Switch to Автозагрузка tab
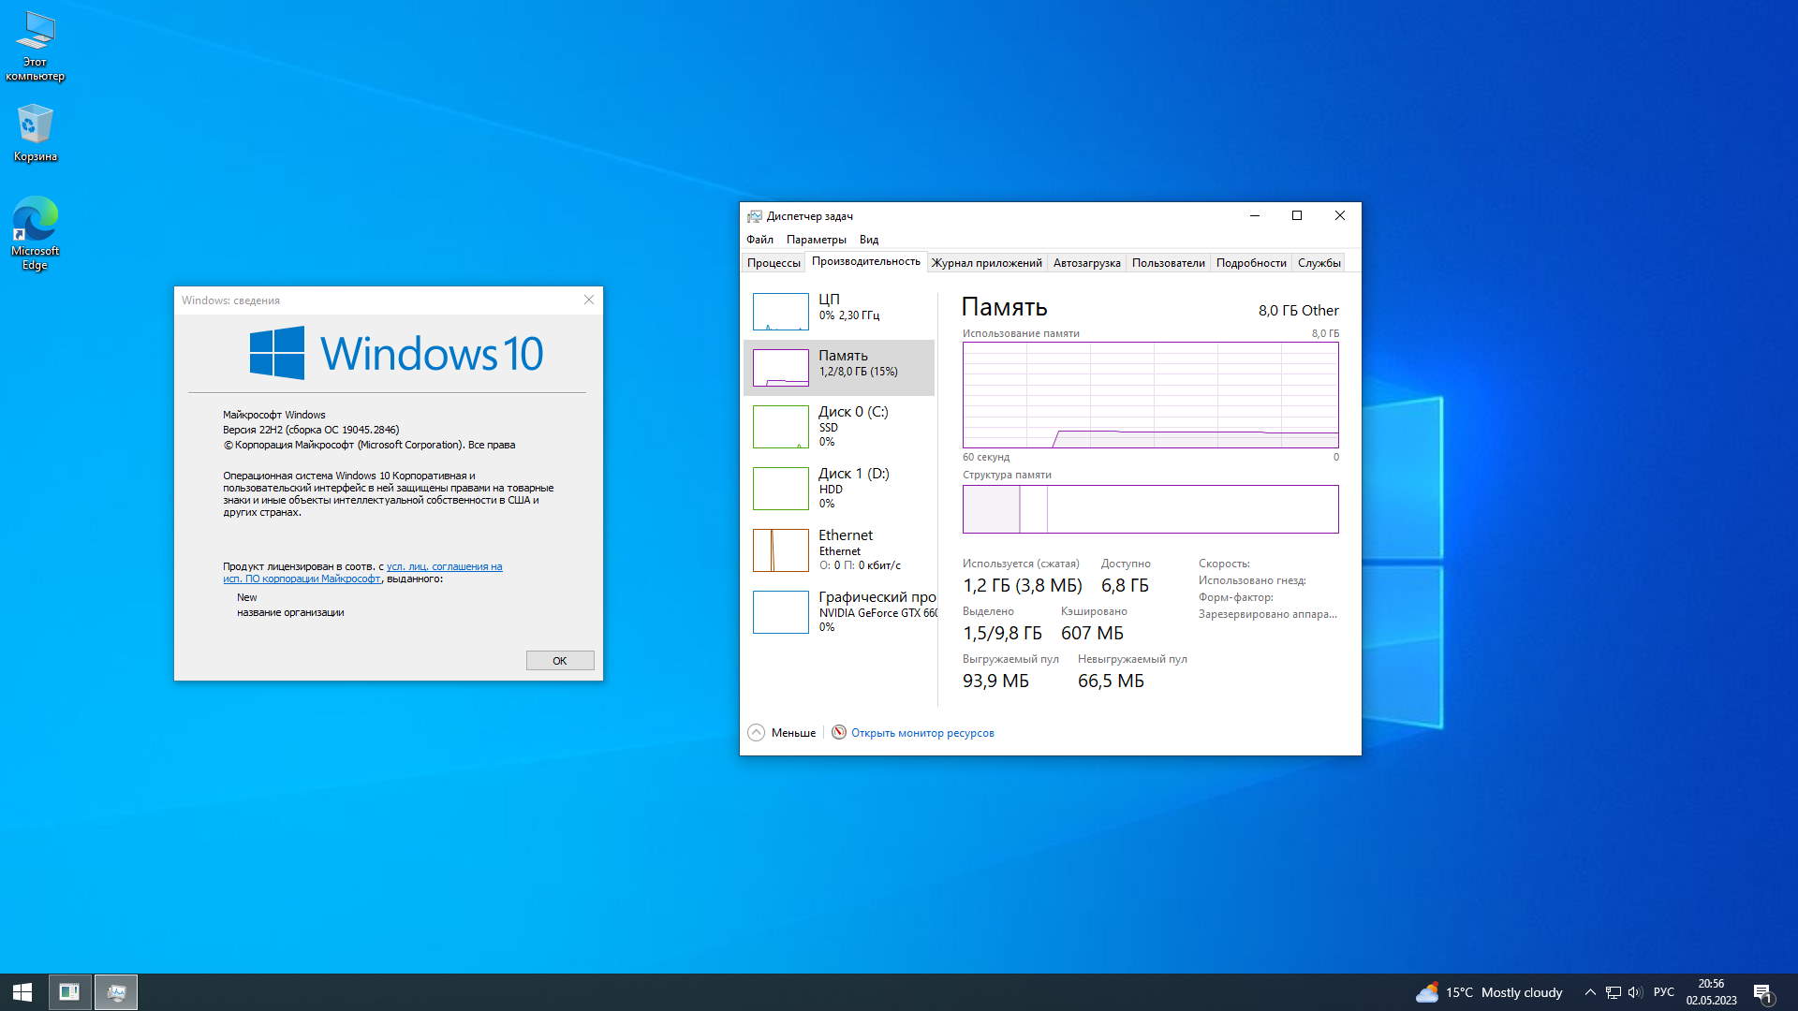Screen dimensions: 1798x1011 click(x=1086, y=263)
